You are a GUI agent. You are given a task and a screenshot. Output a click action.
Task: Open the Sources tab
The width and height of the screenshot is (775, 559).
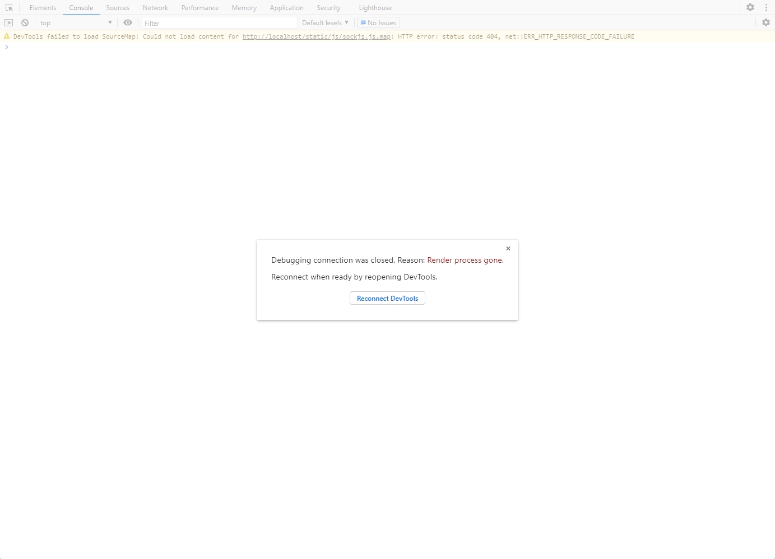click(x=118, y=8)
